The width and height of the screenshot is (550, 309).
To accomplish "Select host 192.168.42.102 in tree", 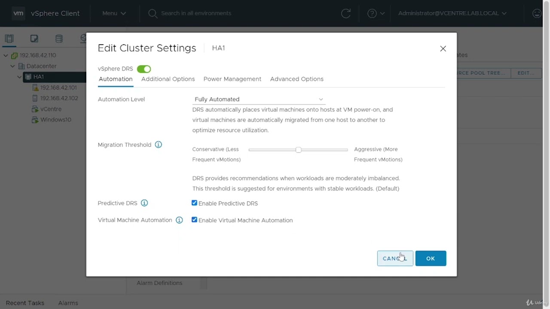I will pos(59,98).
